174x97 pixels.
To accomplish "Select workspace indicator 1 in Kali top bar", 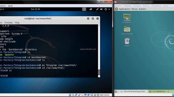I will (x=84, y=9).
